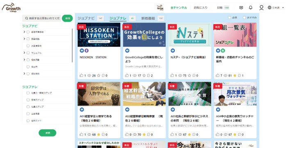This screenshot has height=148, width=287.
Task: Like the NISSOKEN STATION card
Action: (x=81, y=75)
